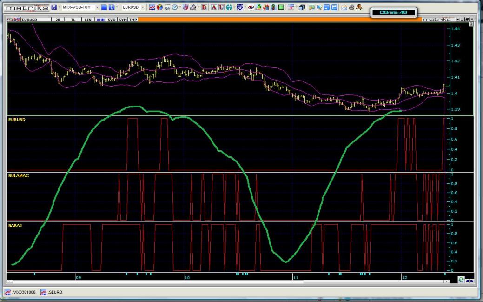The height and width of the screenshot is (302, 483).
Task: Toggle the KHN chart option
Action: click(100, 20)
